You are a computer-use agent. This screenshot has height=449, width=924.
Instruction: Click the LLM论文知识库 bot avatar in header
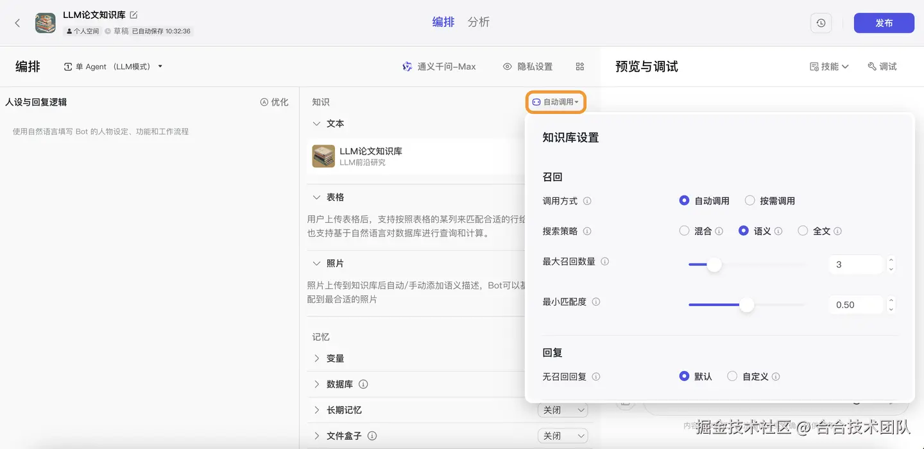(x=46, y=23)
